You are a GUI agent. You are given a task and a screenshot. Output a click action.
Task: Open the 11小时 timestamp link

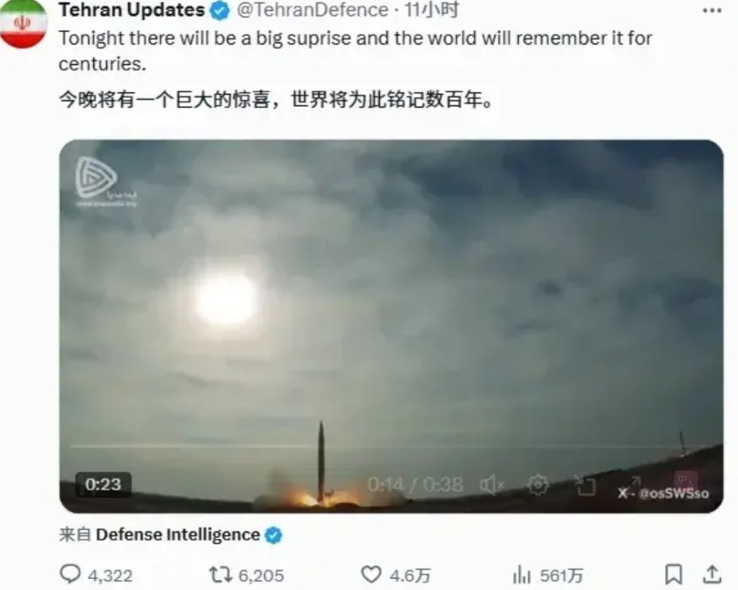pyautogui.click(x=432, y=10)
